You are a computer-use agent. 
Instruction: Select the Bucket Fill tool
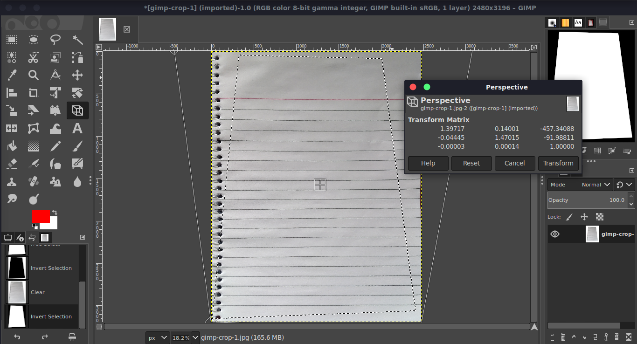[x=12, y=146]
